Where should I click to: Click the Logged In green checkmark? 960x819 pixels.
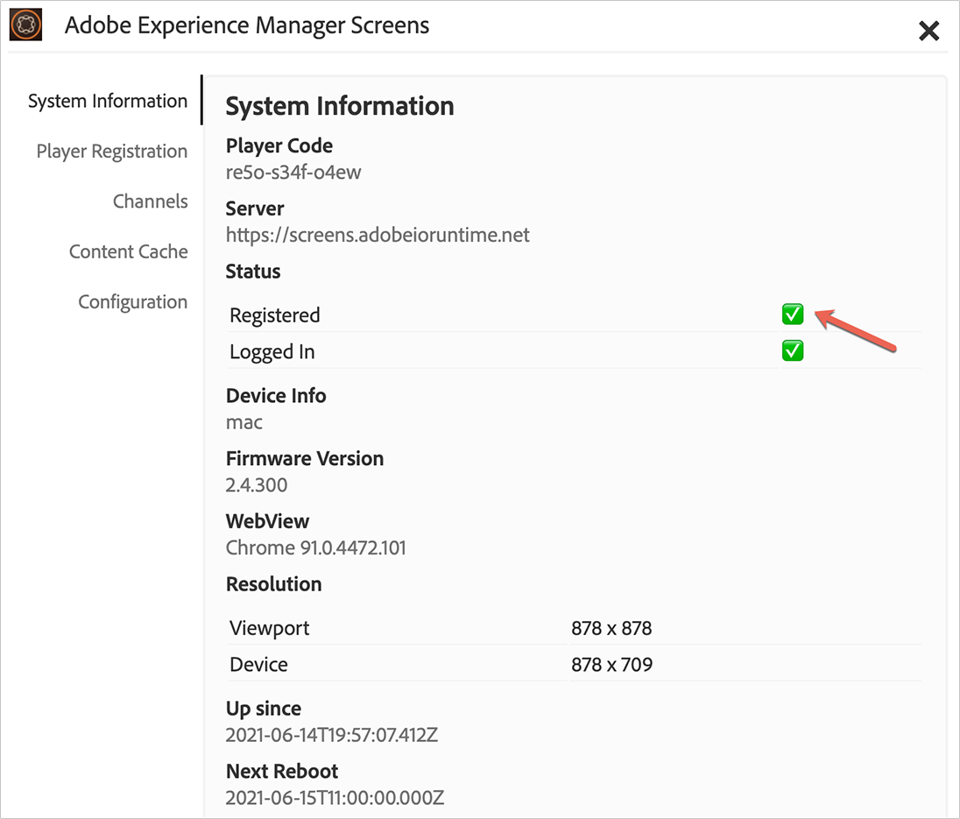click(793, 351)
